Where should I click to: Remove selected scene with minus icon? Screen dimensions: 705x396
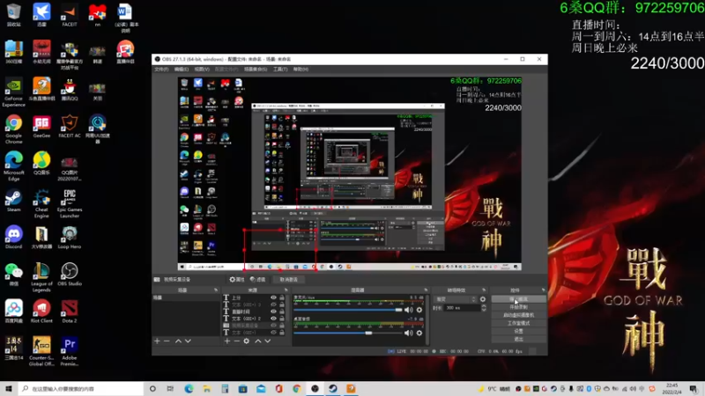click(x=167, y=341)
